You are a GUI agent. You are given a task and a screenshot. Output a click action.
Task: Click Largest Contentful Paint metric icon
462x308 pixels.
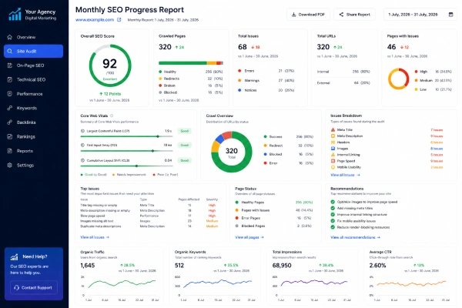(83, 131)
